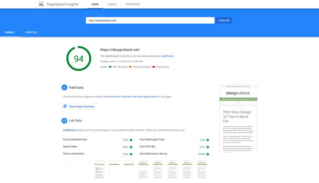Click the green check beside First Contentful Paint

pyautogui.click(x=131, y=140)
